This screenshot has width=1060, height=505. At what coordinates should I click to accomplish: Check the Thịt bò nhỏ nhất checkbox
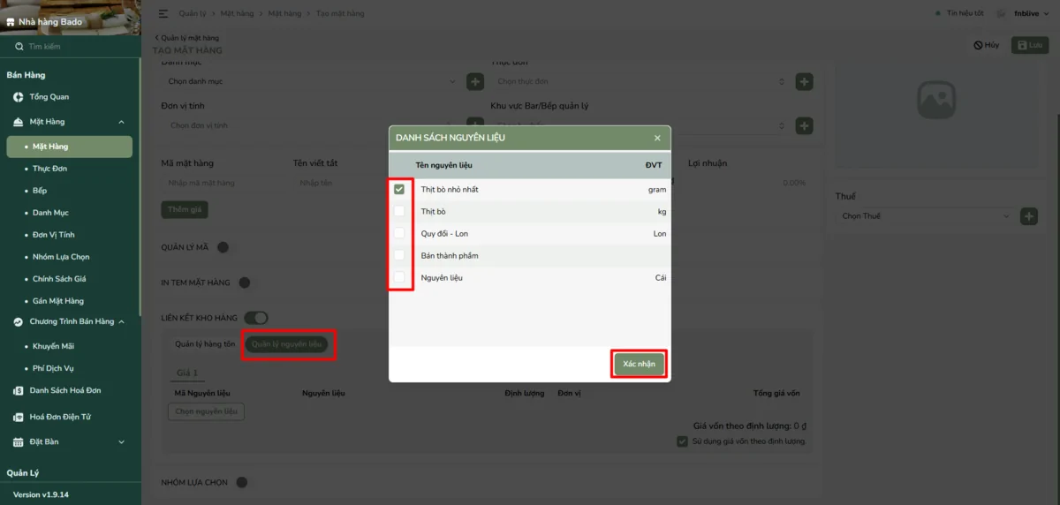coord(399,189)
